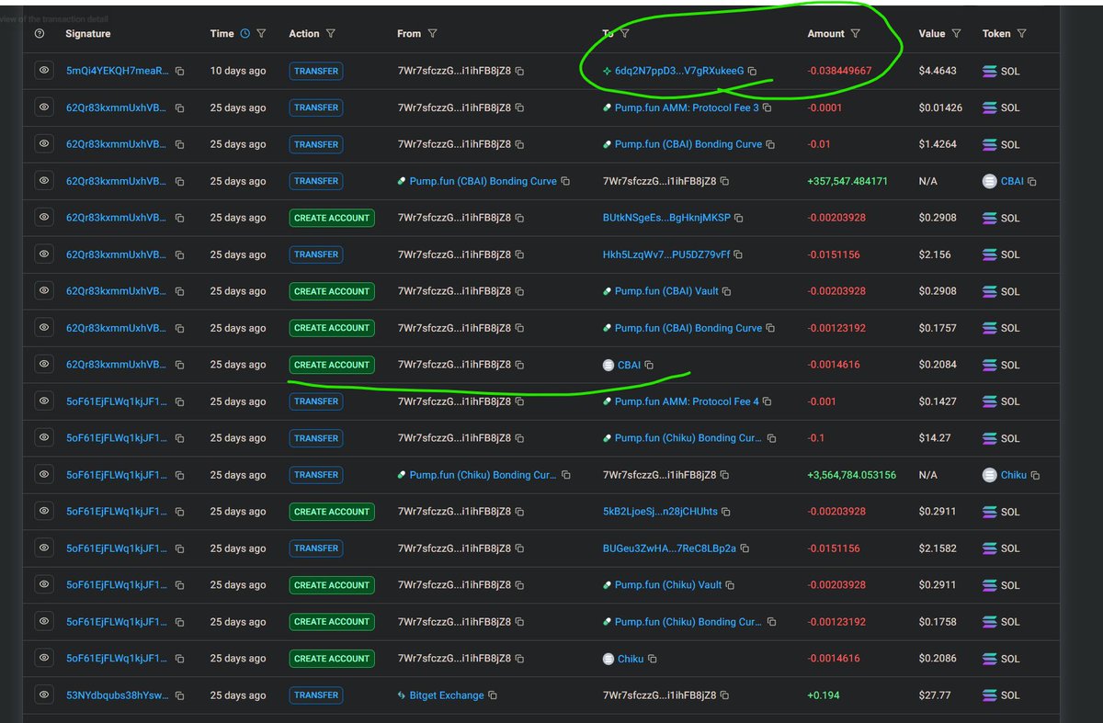Screen dimensions: 1103x723
Task: Open Pump.fun AMM: Protocol Fee 3 link
Action: pos(687,107)
